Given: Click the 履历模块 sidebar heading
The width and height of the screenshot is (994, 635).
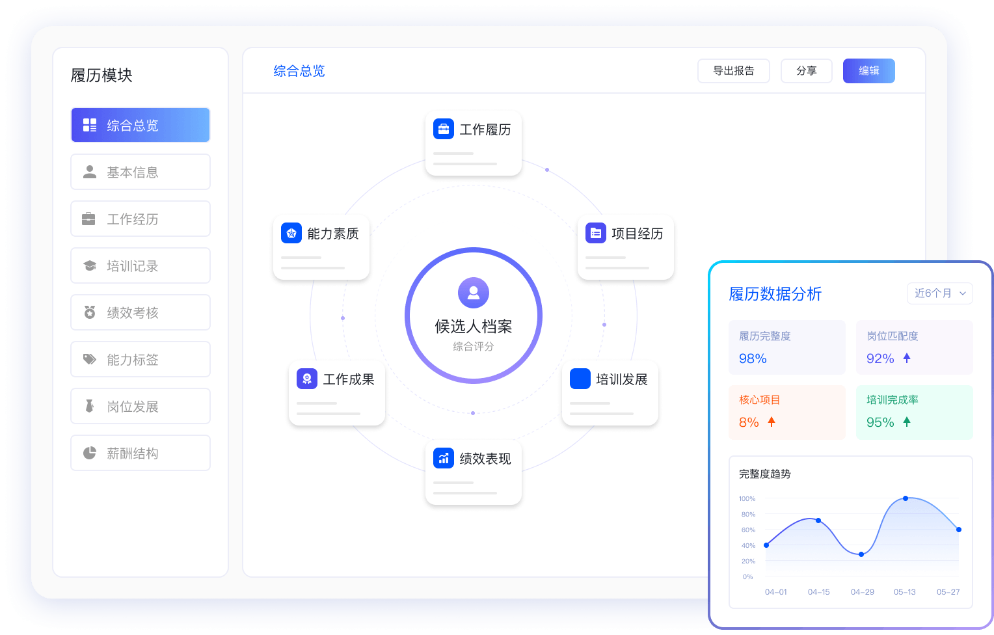Looking at the screenshot, I should tap(101, 75).
